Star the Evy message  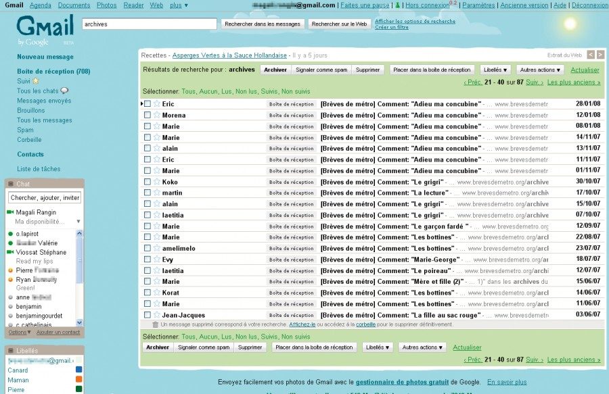[157, 260]
